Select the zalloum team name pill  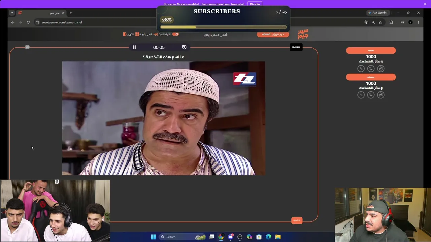(x=371, y=77)
